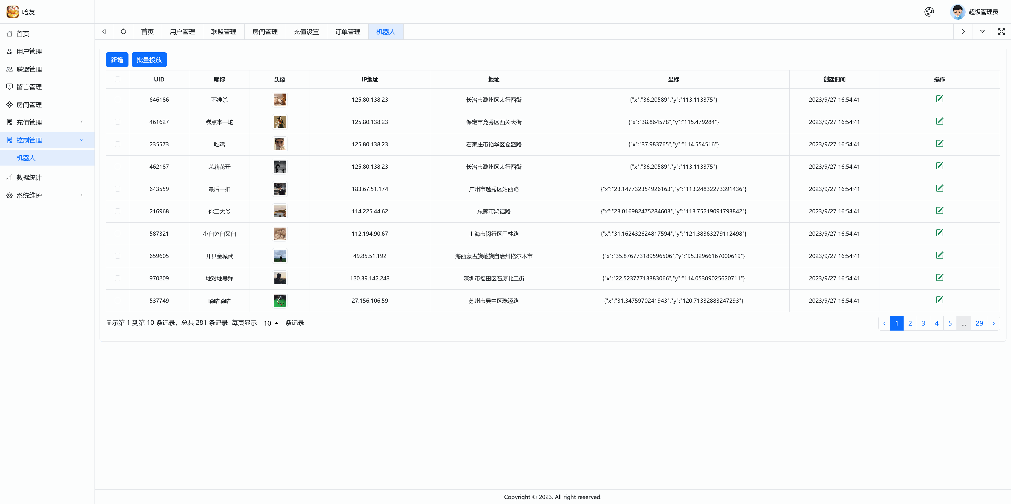Click the edit icon for robot 苏州市吴中区珠泾路

tap(939, 300)
